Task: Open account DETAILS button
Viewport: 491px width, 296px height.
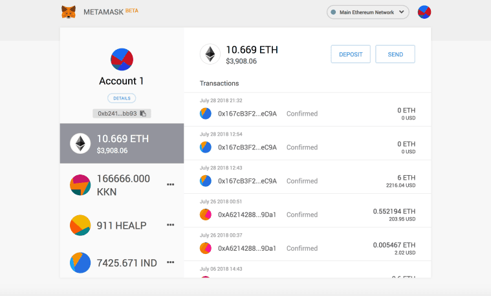Action: (122, 98)
